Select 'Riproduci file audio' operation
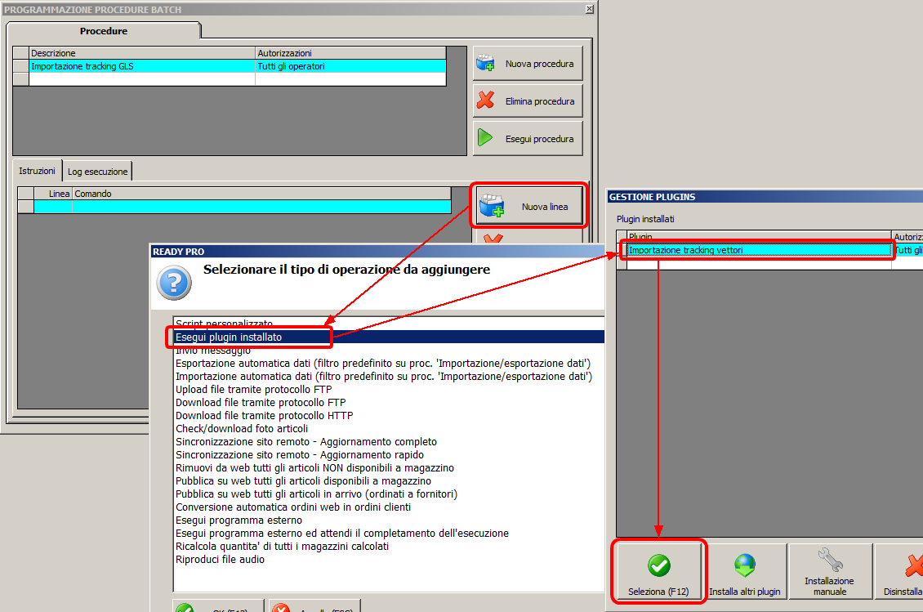923x612 pixels. coord(220,560)
